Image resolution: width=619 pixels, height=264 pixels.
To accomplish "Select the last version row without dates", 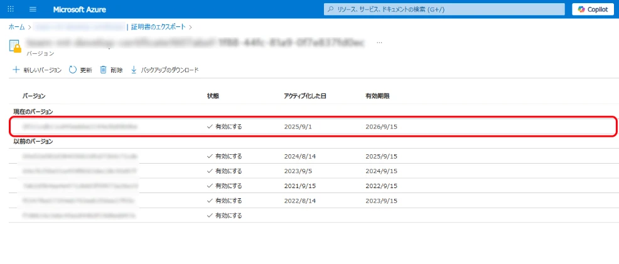I will click(x=80, y=215).
